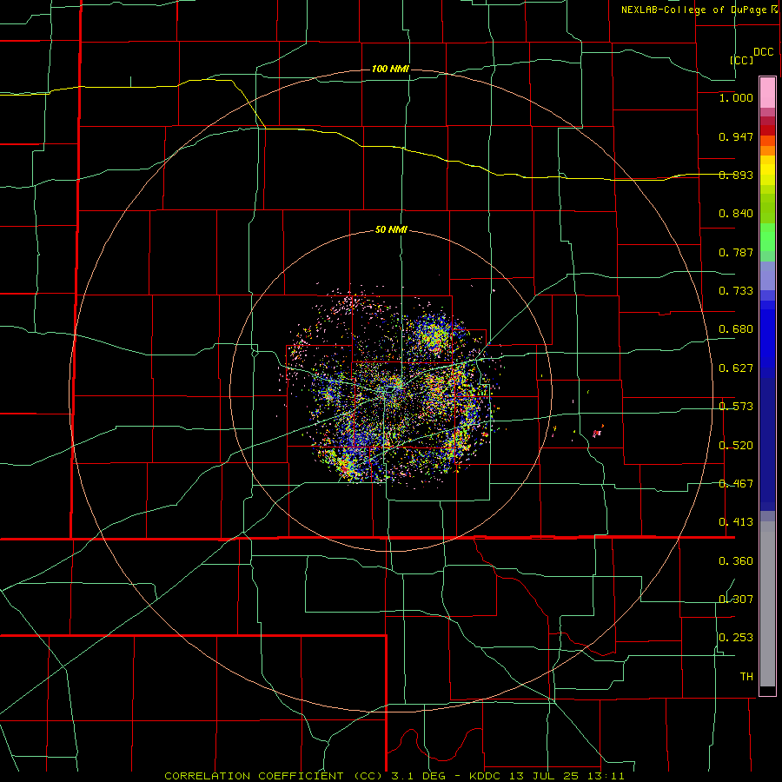The width and height of the screenshot is (782, 782).
Task: Click the 0.840 scale value
Action: [736, 214]
